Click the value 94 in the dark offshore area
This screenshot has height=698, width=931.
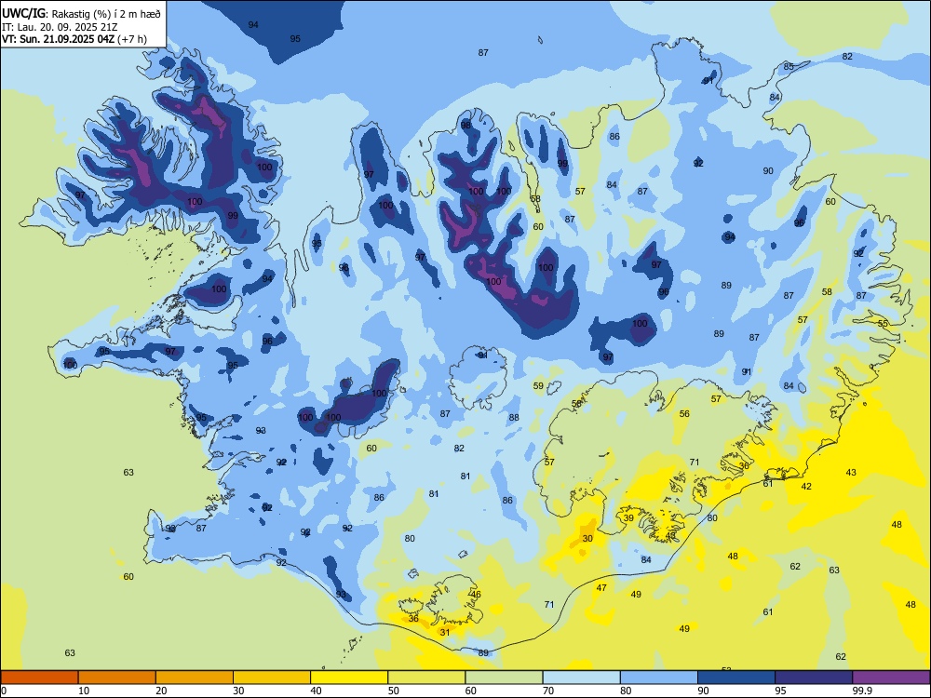(253, 25)
